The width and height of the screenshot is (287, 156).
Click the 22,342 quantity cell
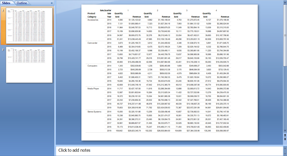coord(179,100)
